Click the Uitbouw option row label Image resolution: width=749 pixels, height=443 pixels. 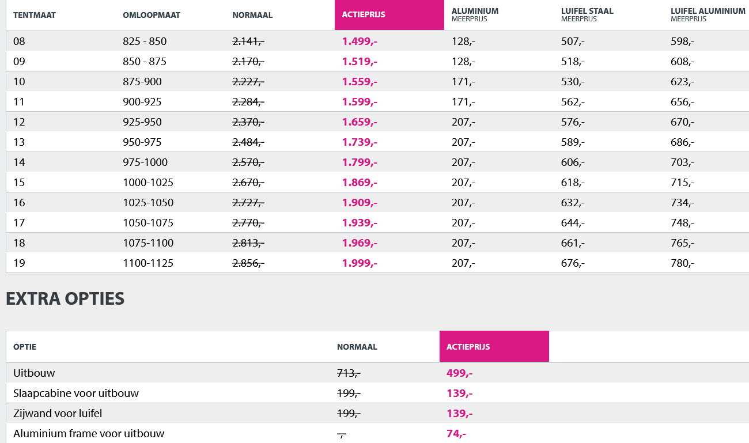point(35,373)
